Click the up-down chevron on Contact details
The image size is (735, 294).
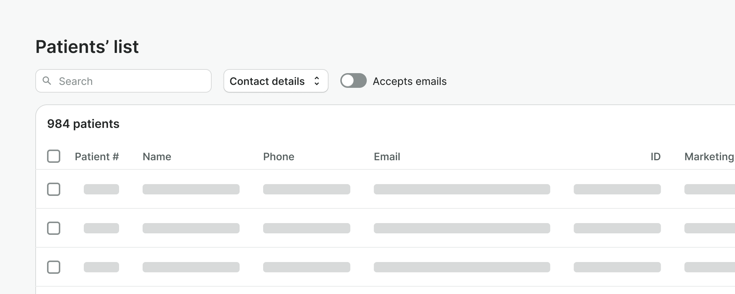[x=317, y=81]
